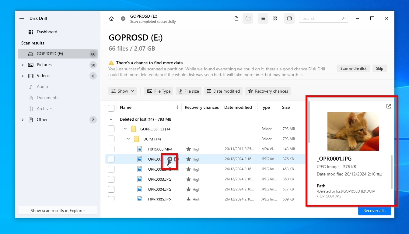This screenshot has height=234, width=409.
Task: Collapse GOPROSD (E) folder
Action: 125,129
